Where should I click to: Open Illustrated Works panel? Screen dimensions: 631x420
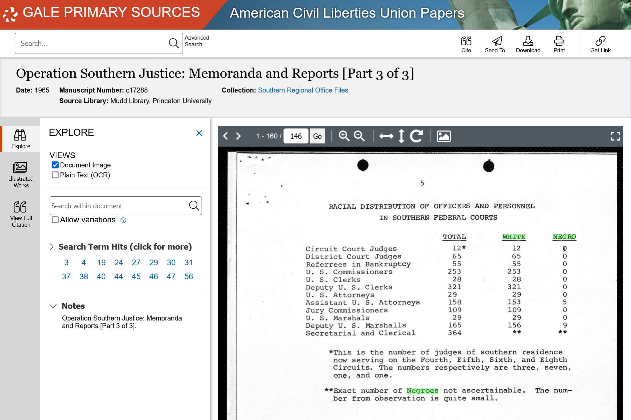(21, 175)
